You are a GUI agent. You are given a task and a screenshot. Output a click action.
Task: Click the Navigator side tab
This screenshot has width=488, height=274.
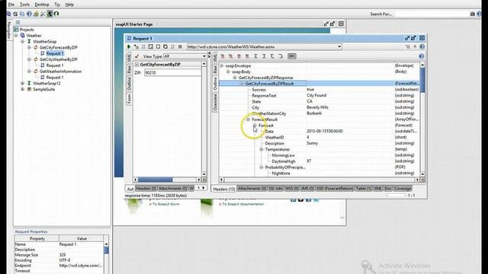(9, 30)
